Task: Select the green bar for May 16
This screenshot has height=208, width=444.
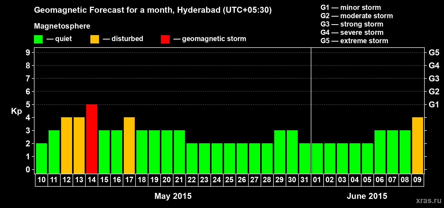Action: 117,152
